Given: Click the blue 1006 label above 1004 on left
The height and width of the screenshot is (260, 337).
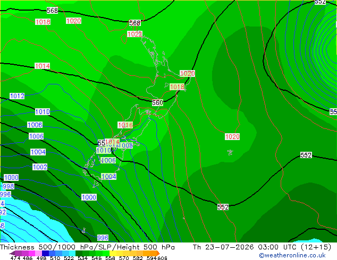Looking at the screenshot, I should click(x=36, y=136).
